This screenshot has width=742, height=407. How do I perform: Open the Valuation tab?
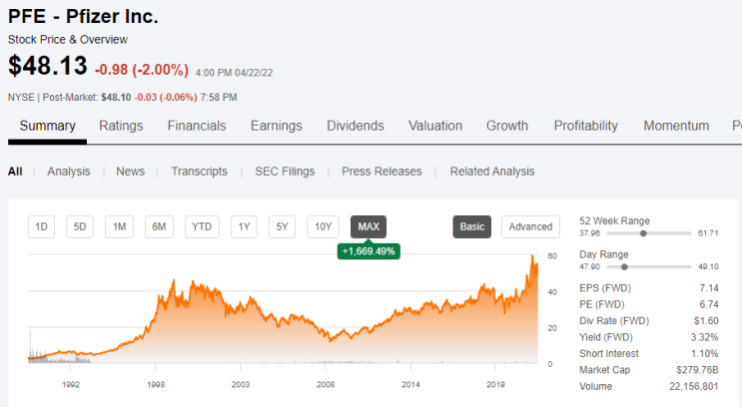[x=435, y=126]
